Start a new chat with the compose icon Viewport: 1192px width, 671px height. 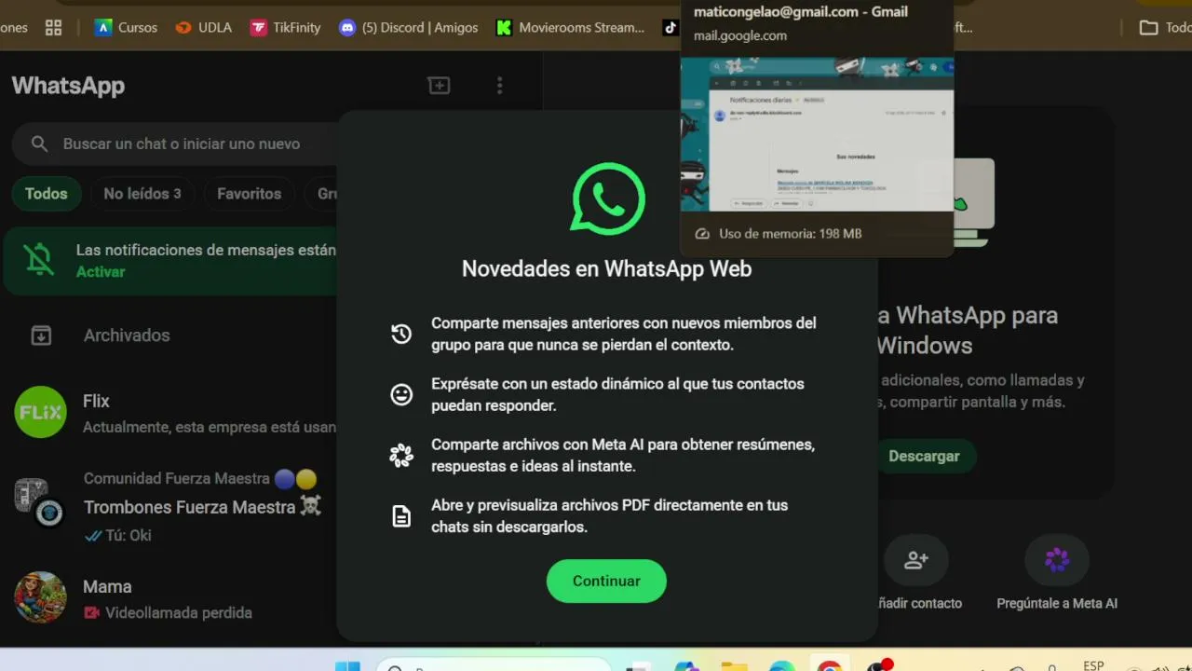[439, 86]
